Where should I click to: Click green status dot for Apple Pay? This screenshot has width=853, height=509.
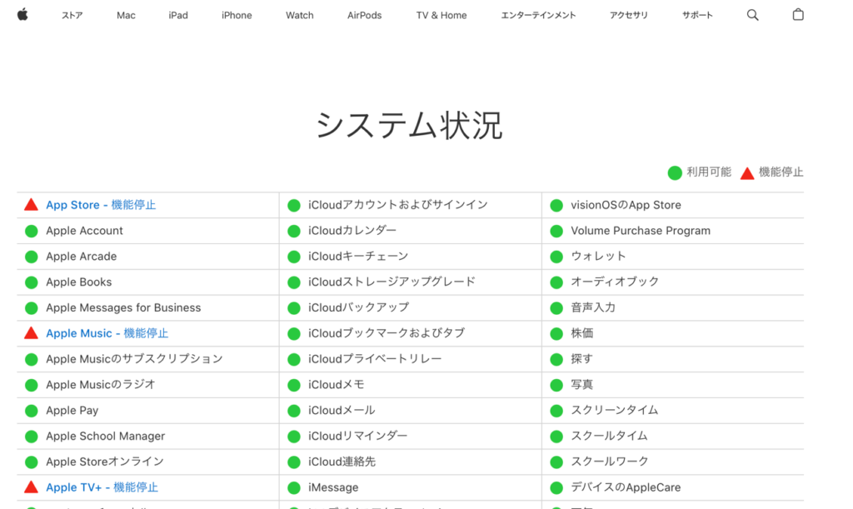point(32,411)
